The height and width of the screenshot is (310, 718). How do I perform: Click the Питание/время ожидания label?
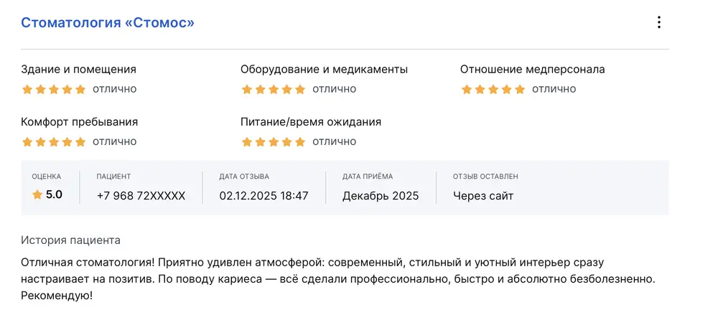coord(311,122)
